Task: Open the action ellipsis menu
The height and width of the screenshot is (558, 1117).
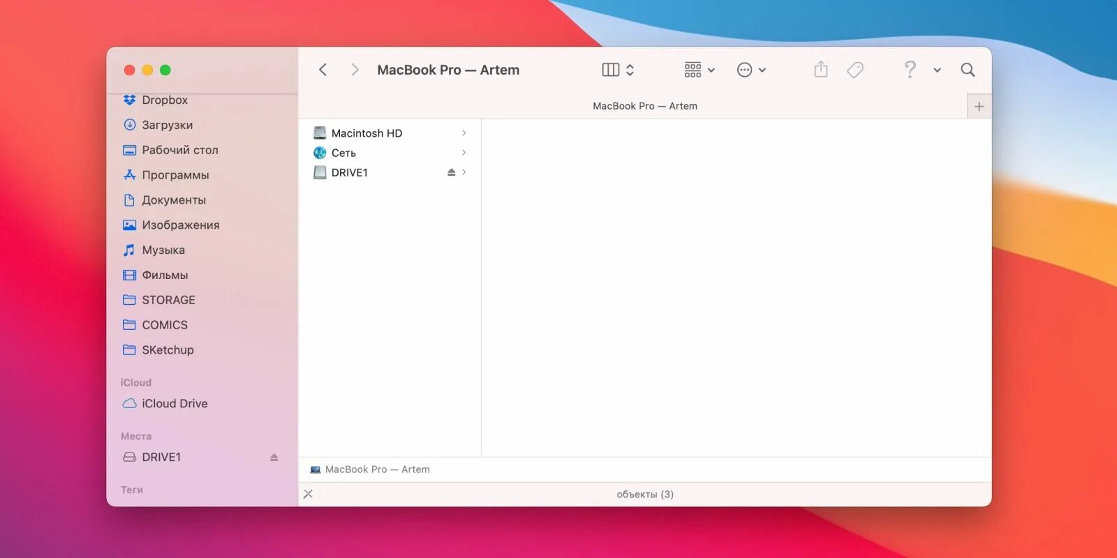Action: click(745, 70)
